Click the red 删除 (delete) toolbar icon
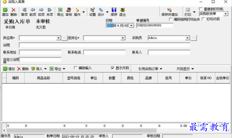Screen dimensions: 232x138 [14, 12]
